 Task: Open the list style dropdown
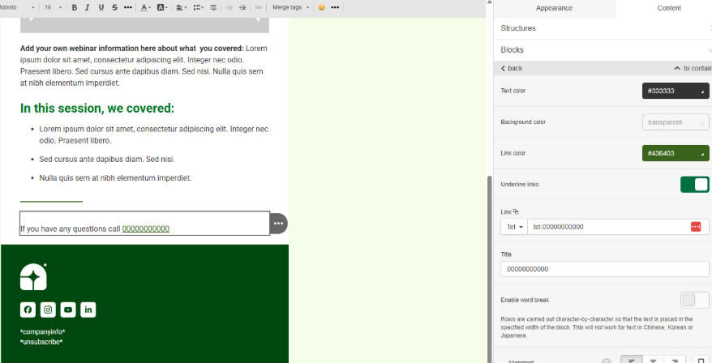click(x=198, y=7)
